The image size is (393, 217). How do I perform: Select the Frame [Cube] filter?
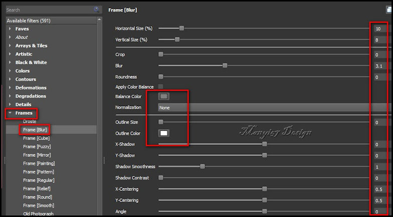coord(37,138)
